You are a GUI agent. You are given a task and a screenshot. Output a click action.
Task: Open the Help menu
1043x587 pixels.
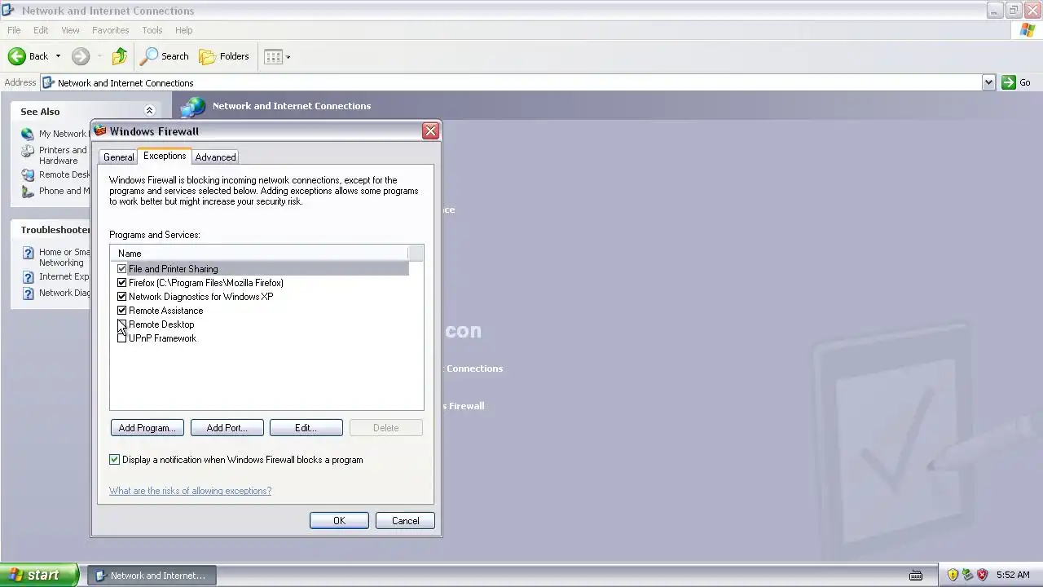point(184,30)
